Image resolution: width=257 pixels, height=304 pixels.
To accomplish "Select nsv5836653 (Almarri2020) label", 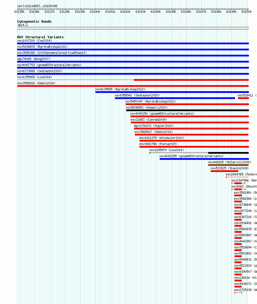I will (147, 107).
